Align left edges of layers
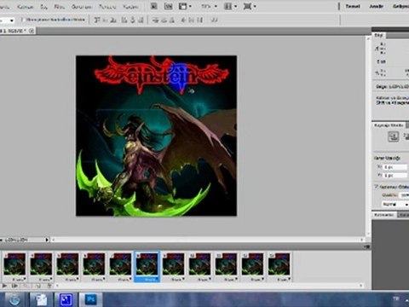This screenshot has height=307, width=409. coord(124,20)
